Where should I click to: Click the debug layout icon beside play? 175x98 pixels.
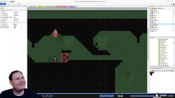pos(13,2)
